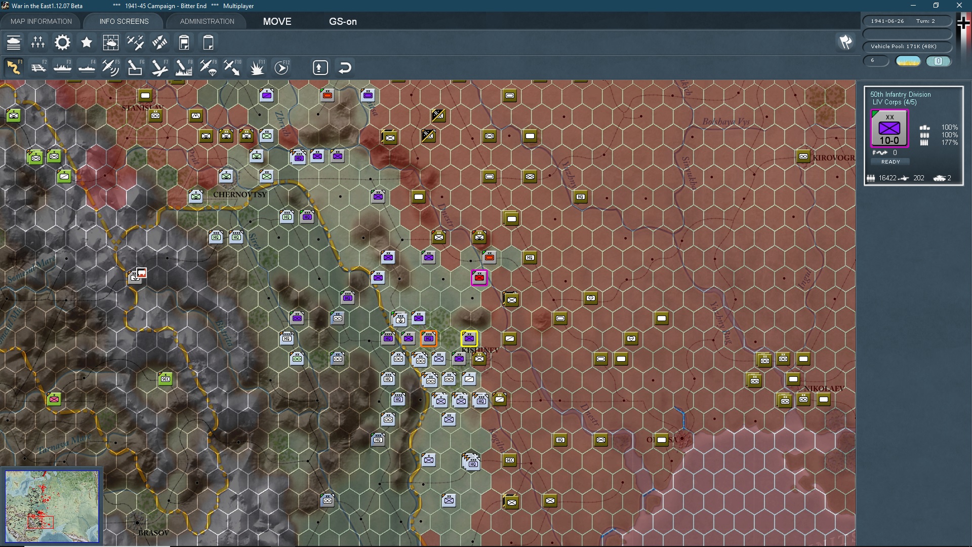Screen dimensions: 972x547
Task: Click the MOVE mode label
Action: point(277,21)
